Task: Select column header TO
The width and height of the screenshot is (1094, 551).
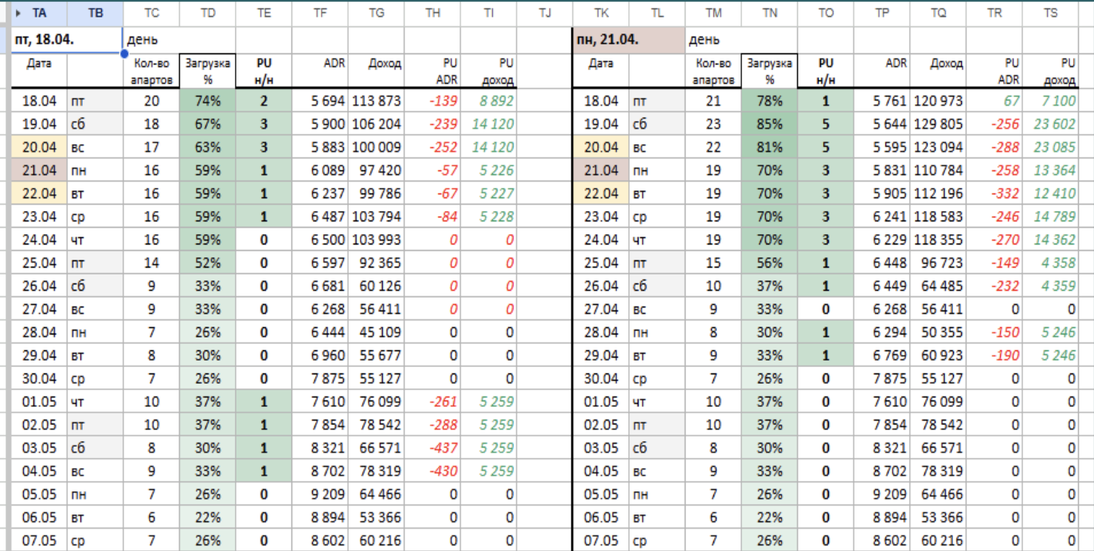Action: (x=826, y=13)
